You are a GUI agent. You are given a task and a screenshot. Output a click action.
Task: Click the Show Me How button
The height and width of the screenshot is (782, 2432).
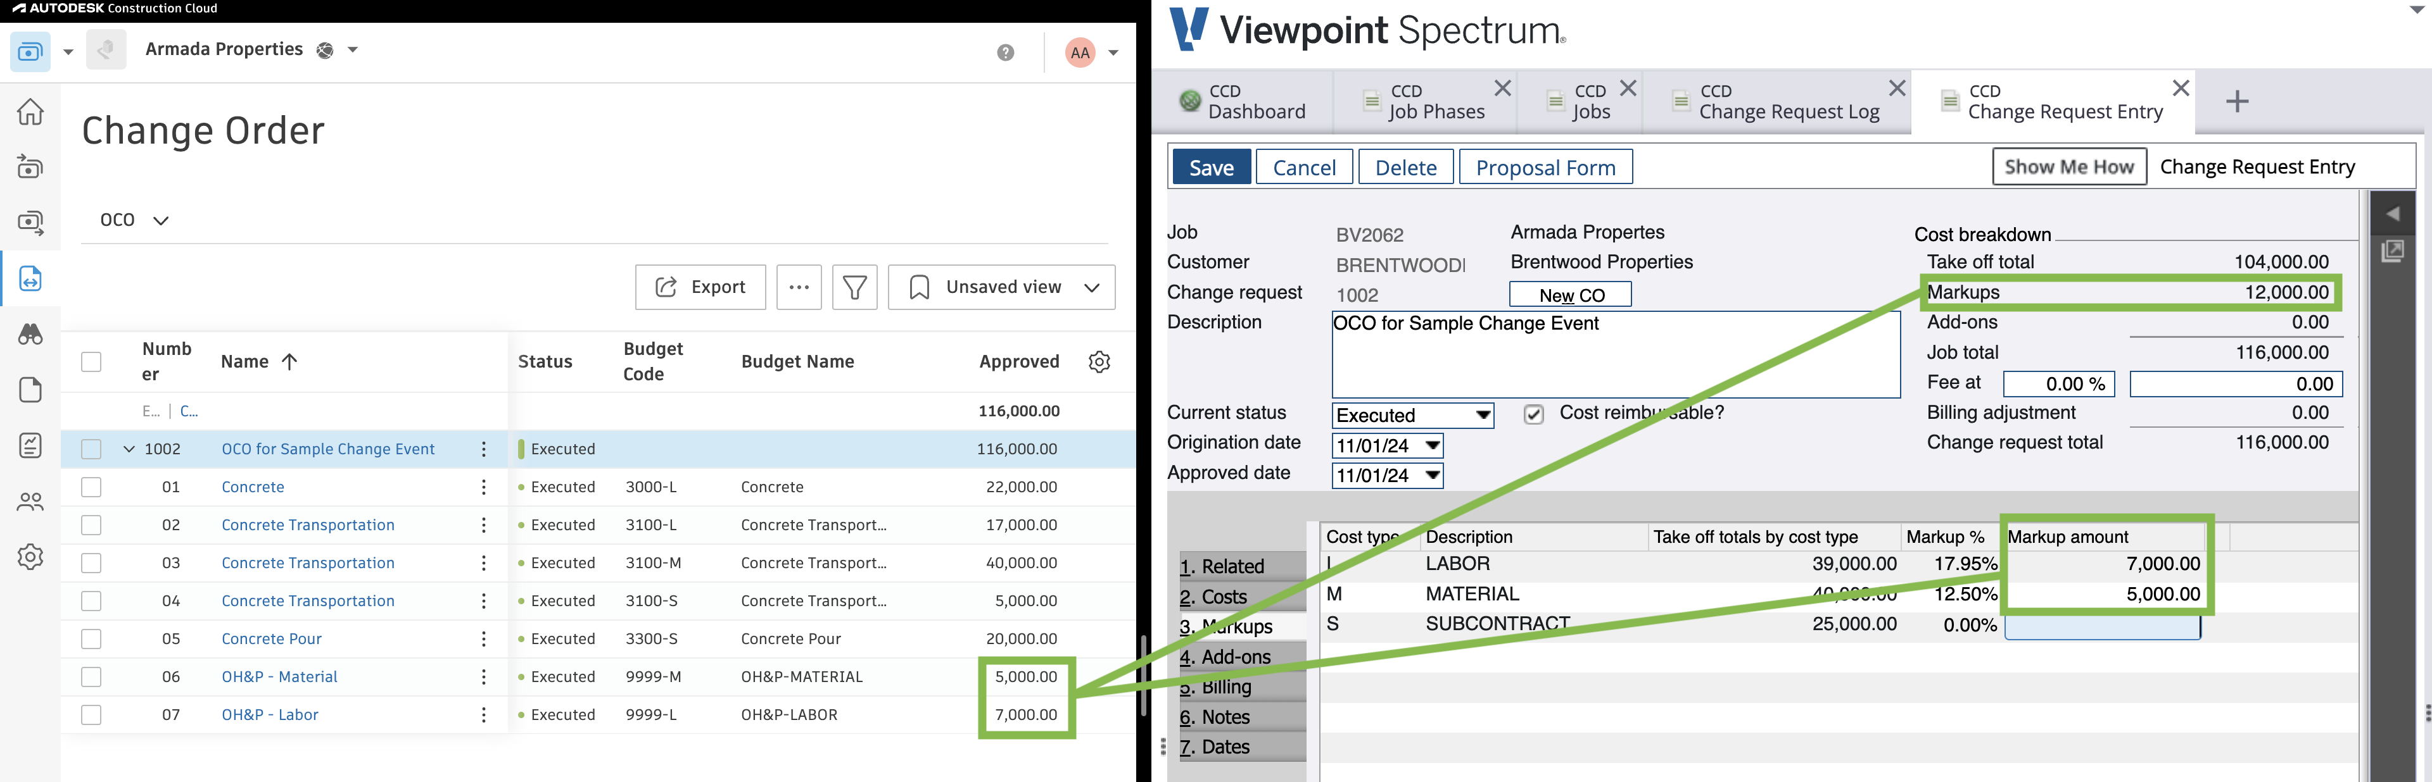click(2068, 167)
